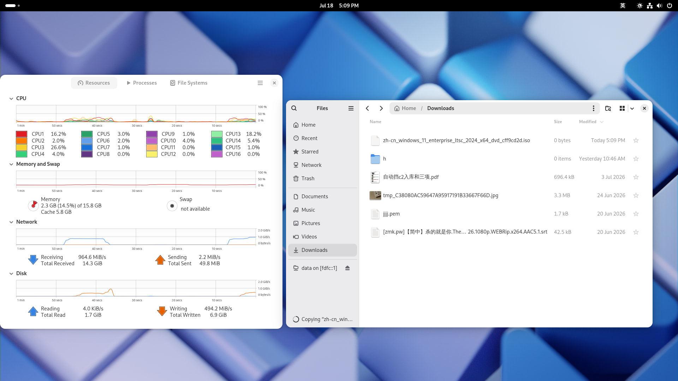Star the zh-cn_windows_11 iso file
Viewport: 678px width, 381px height.
[636, 140]
